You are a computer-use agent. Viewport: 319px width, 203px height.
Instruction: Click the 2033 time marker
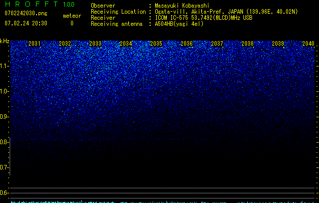(95, 44)
